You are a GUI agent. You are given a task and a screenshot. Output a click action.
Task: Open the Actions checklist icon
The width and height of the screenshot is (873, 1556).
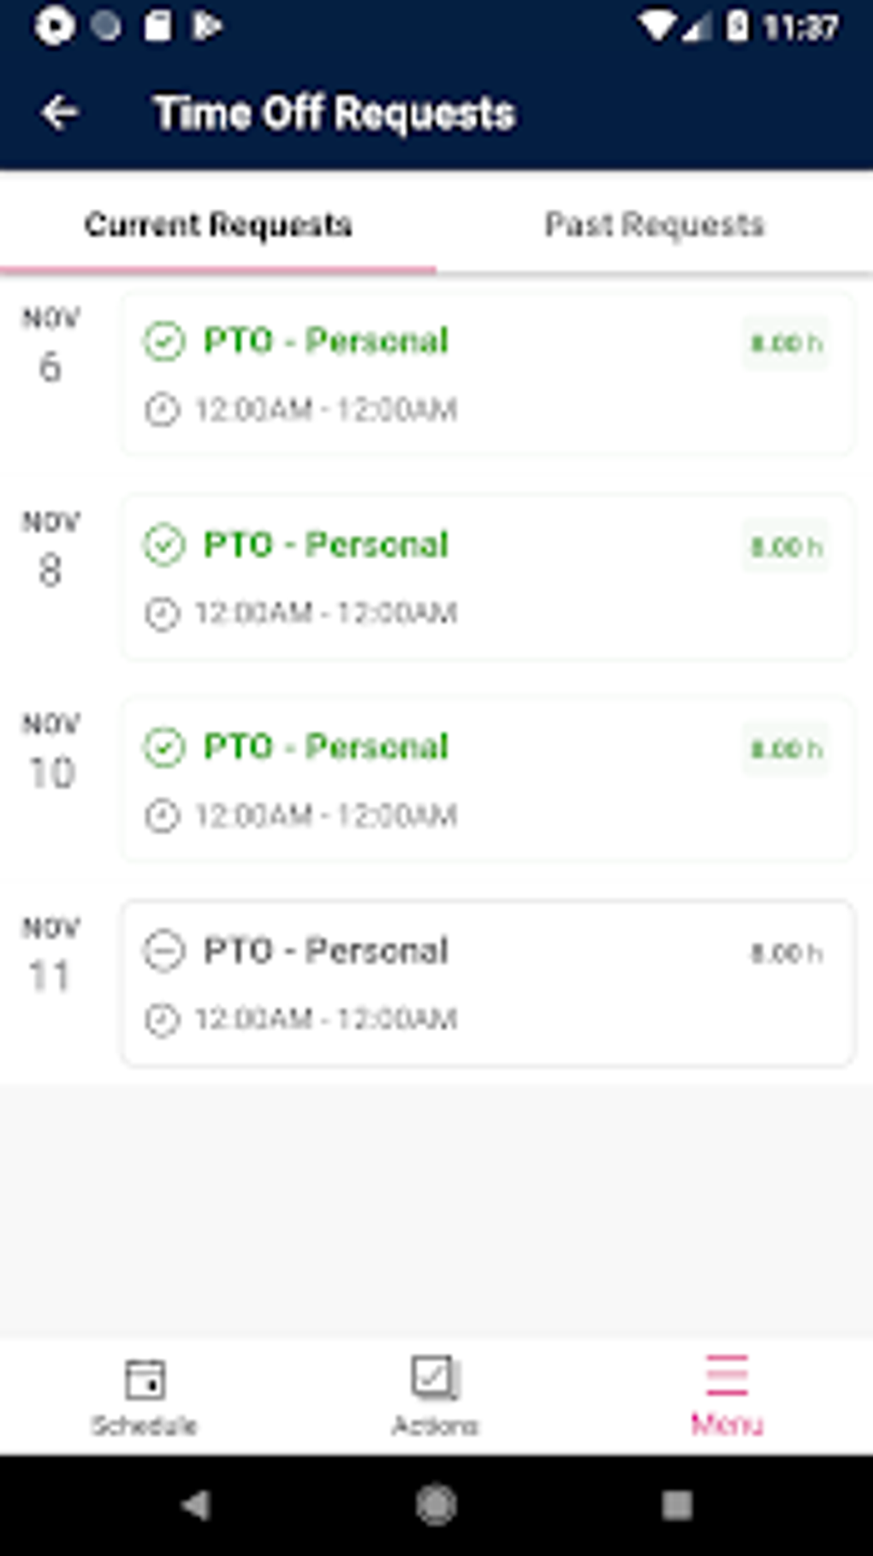point(435,1377)
